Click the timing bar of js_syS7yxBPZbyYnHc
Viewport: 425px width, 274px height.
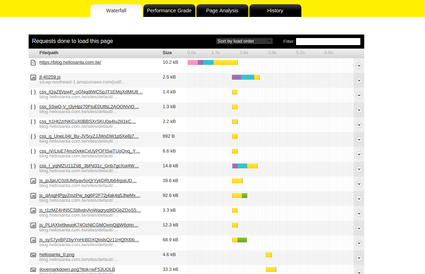pyautogui.click(x=240, y=240)
